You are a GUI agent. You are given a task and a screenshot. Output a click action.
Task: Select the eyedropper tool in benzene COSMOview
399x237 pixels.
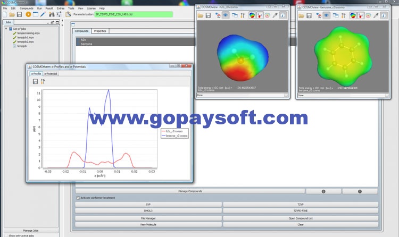pyautogui.click(x=376, y=16)
